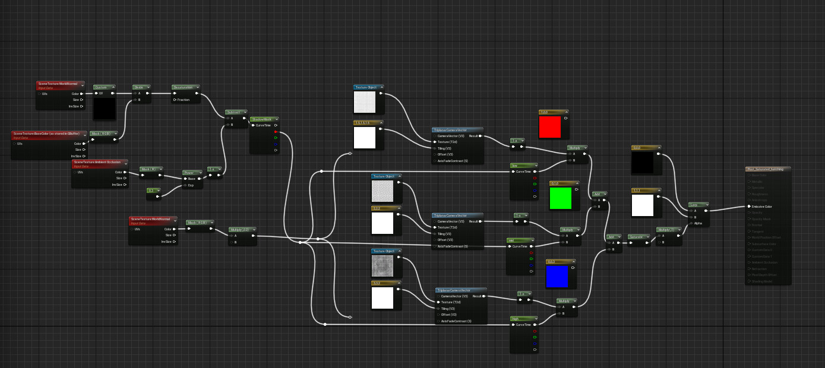Collapse the blue 0,0,3 constant preview
This screenshot has height=368, width=825.
[573, 261]
